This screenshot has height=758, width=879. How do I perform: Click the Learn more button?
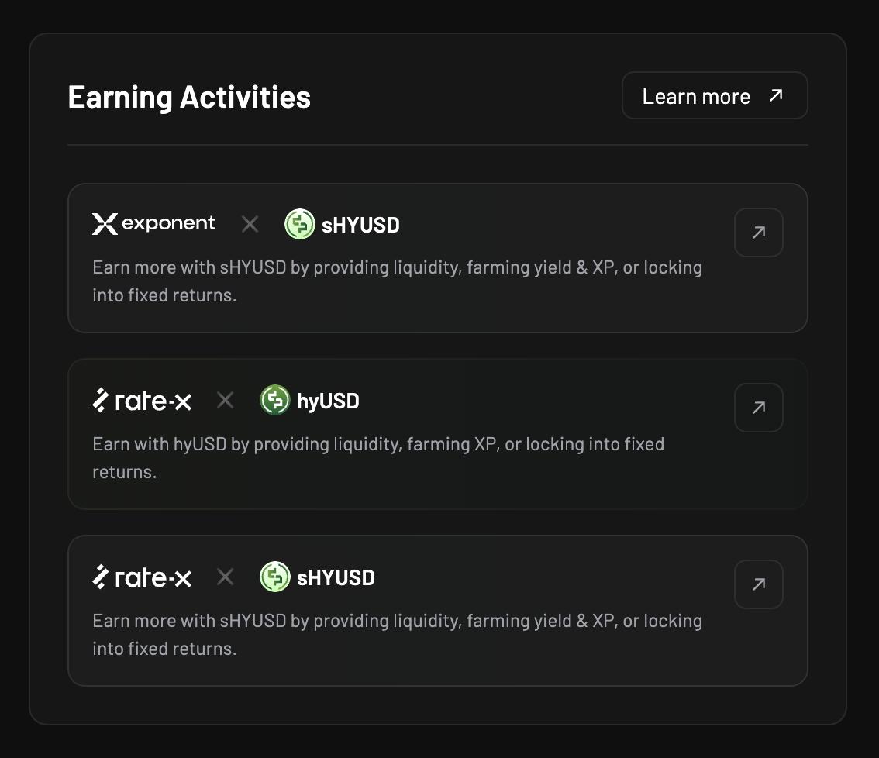715,95
